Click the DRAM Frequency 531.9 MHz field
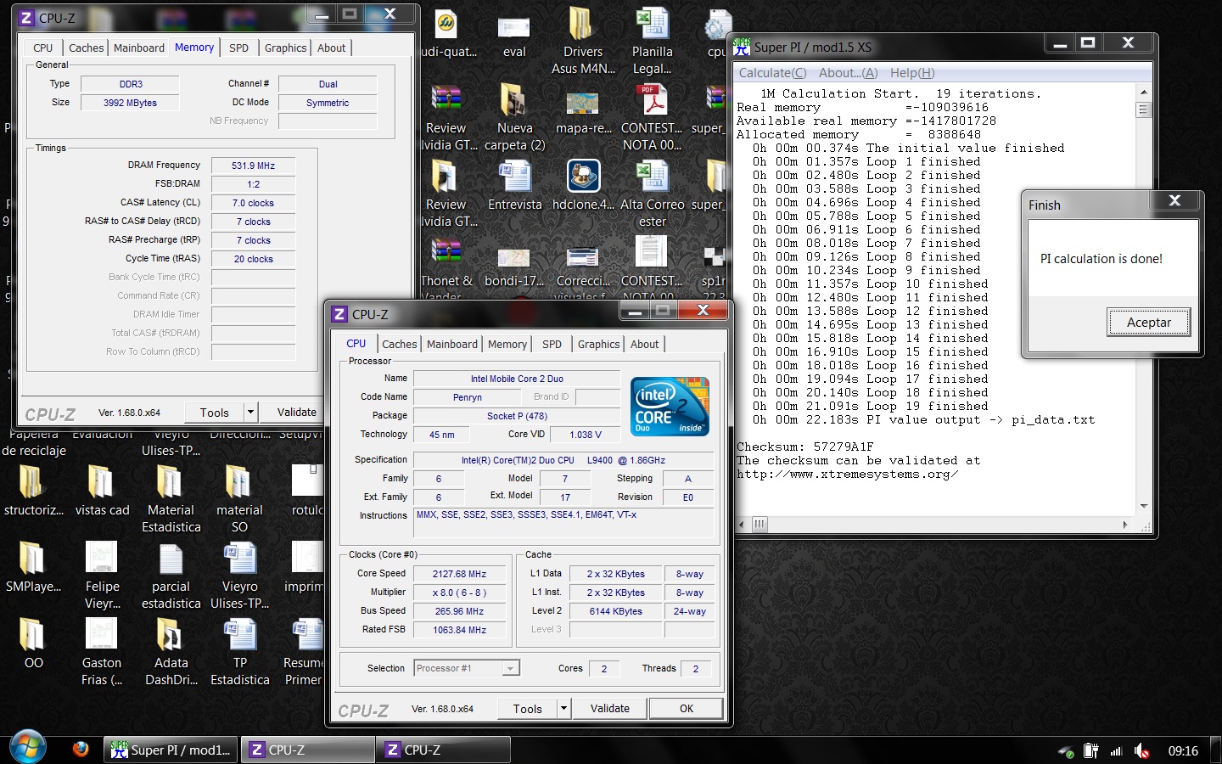The height and width of the screenshot is (764, 1222). [253, 166]
